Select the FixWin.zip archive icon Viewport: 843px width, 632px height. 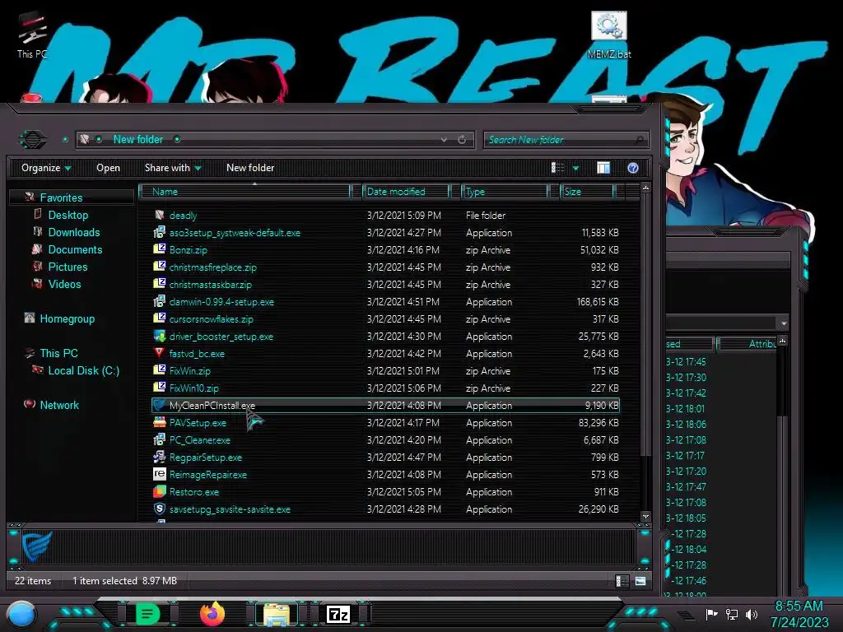coord(159,370)
